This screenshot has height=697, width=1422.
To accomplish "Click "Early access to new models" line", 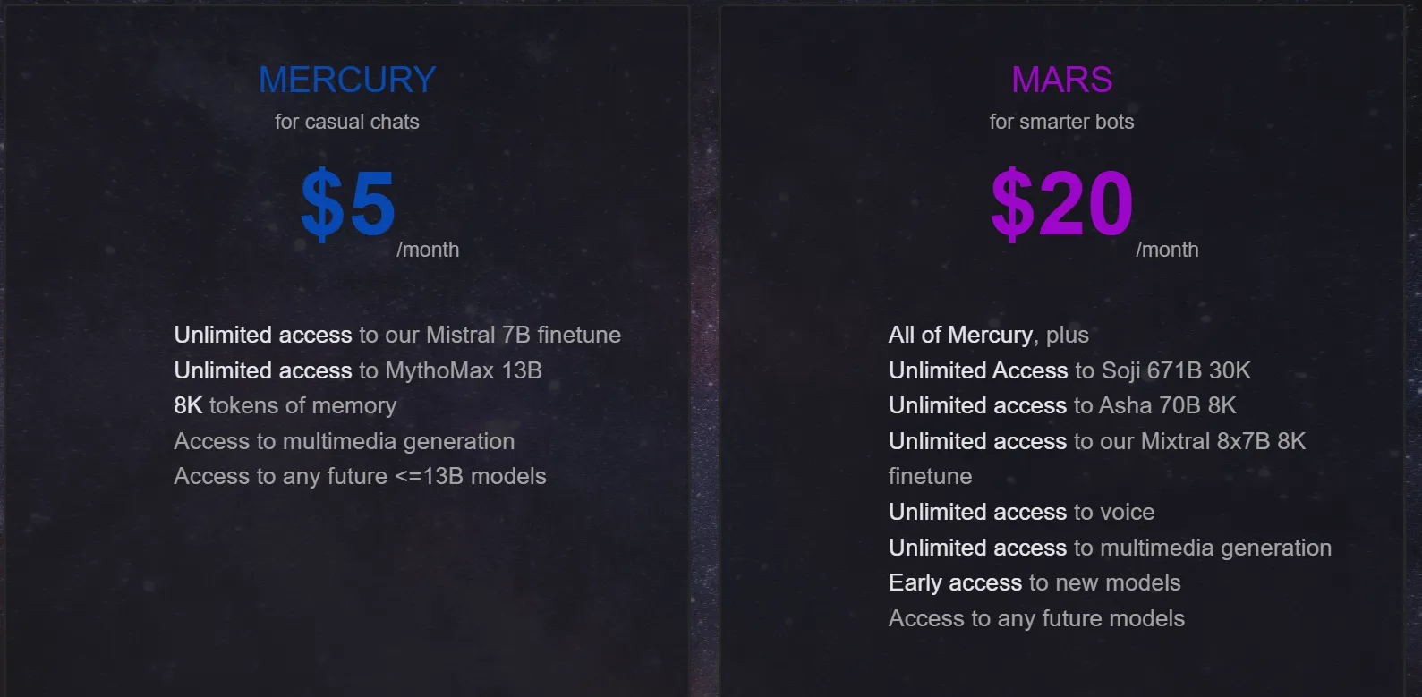I will (1035, 582).
